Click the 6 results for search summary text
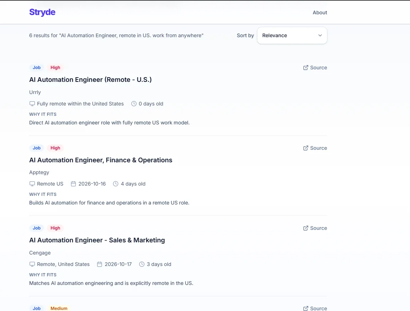This screenshot has height=311, width=410. [x=116, y=35]
